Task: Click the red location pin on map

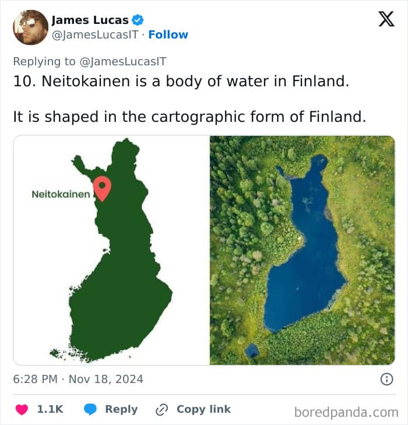Action: (x=103, y=188)
